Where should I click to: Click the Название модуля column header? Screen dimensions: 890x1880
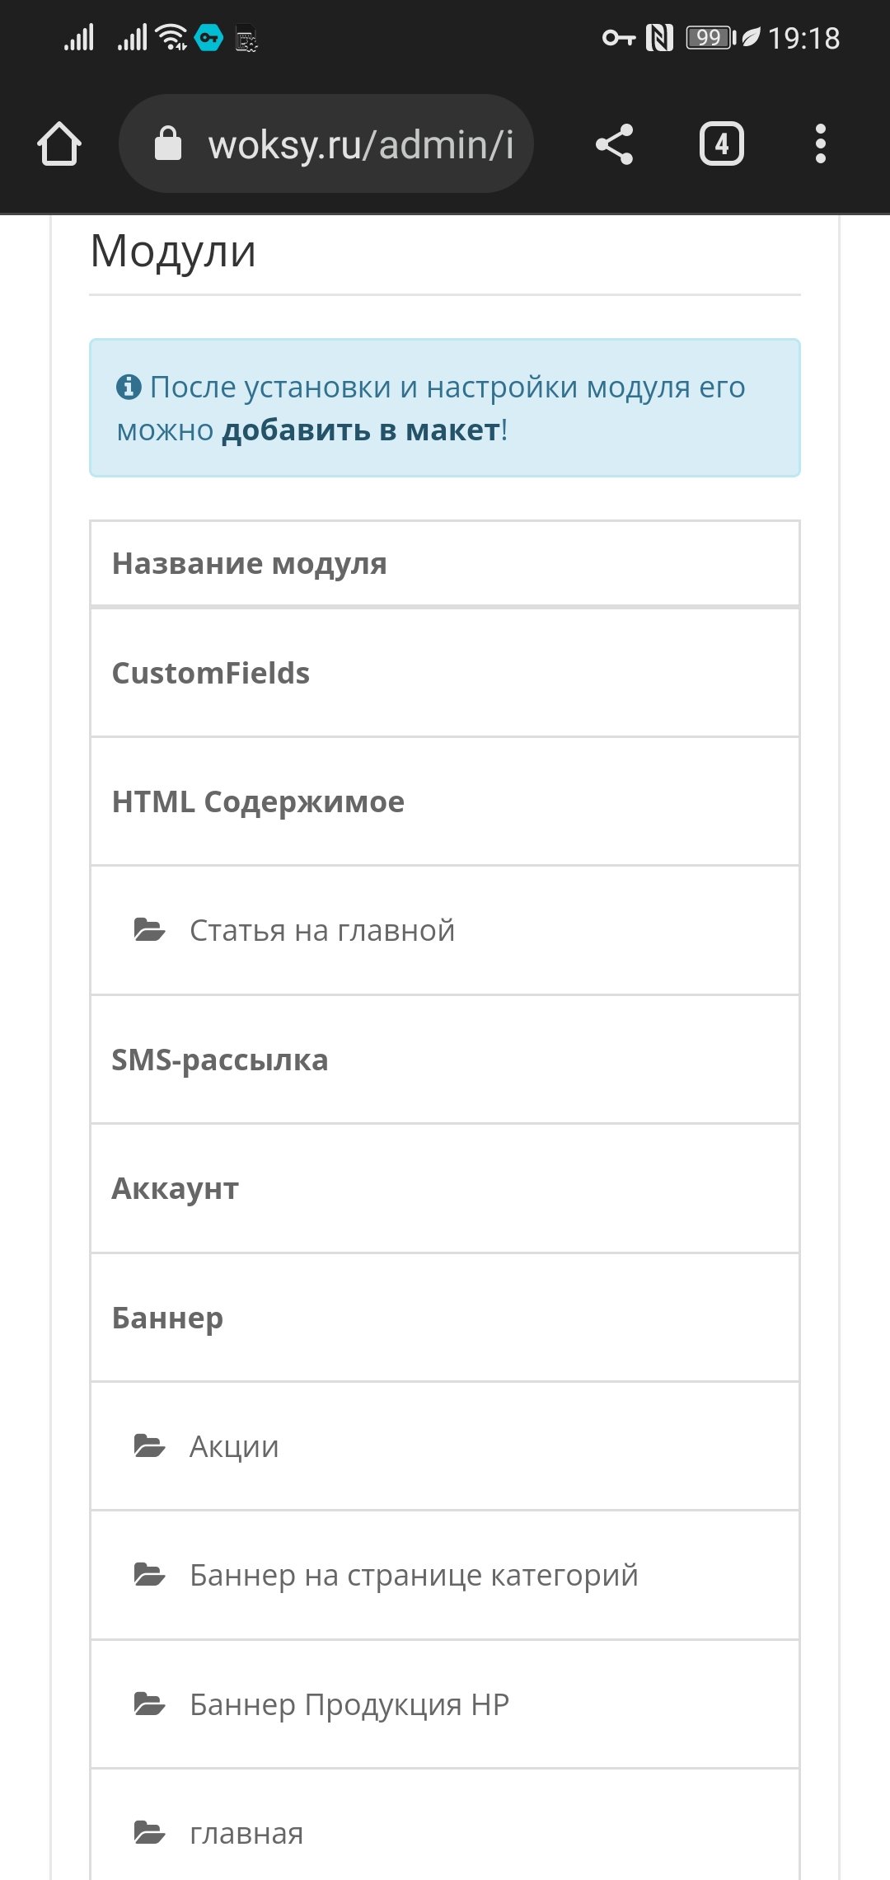tap(249, 564)
